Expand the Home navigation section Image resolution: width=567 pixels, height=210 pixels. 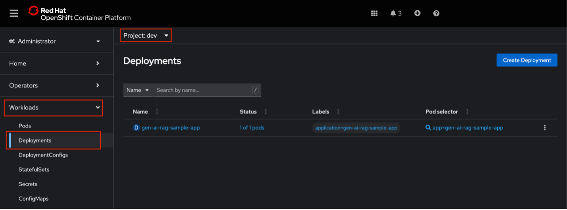coord(54,63)
